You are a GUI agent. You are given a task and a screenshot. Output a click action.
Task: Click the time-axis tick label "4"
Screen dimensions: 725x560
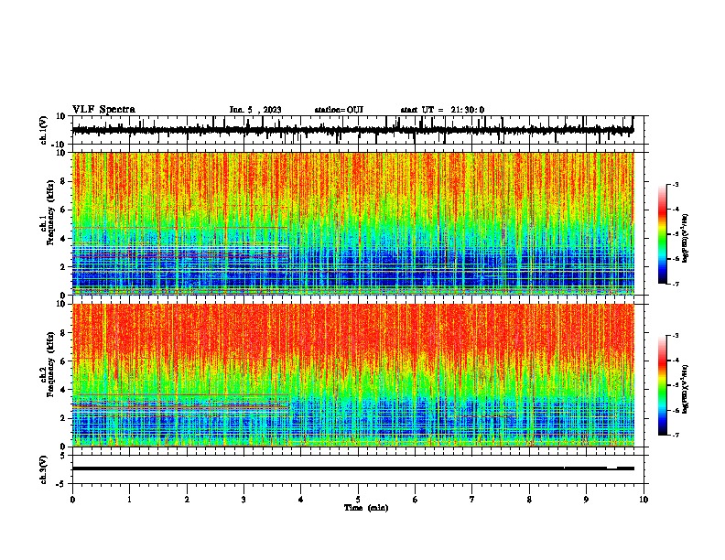301,500
